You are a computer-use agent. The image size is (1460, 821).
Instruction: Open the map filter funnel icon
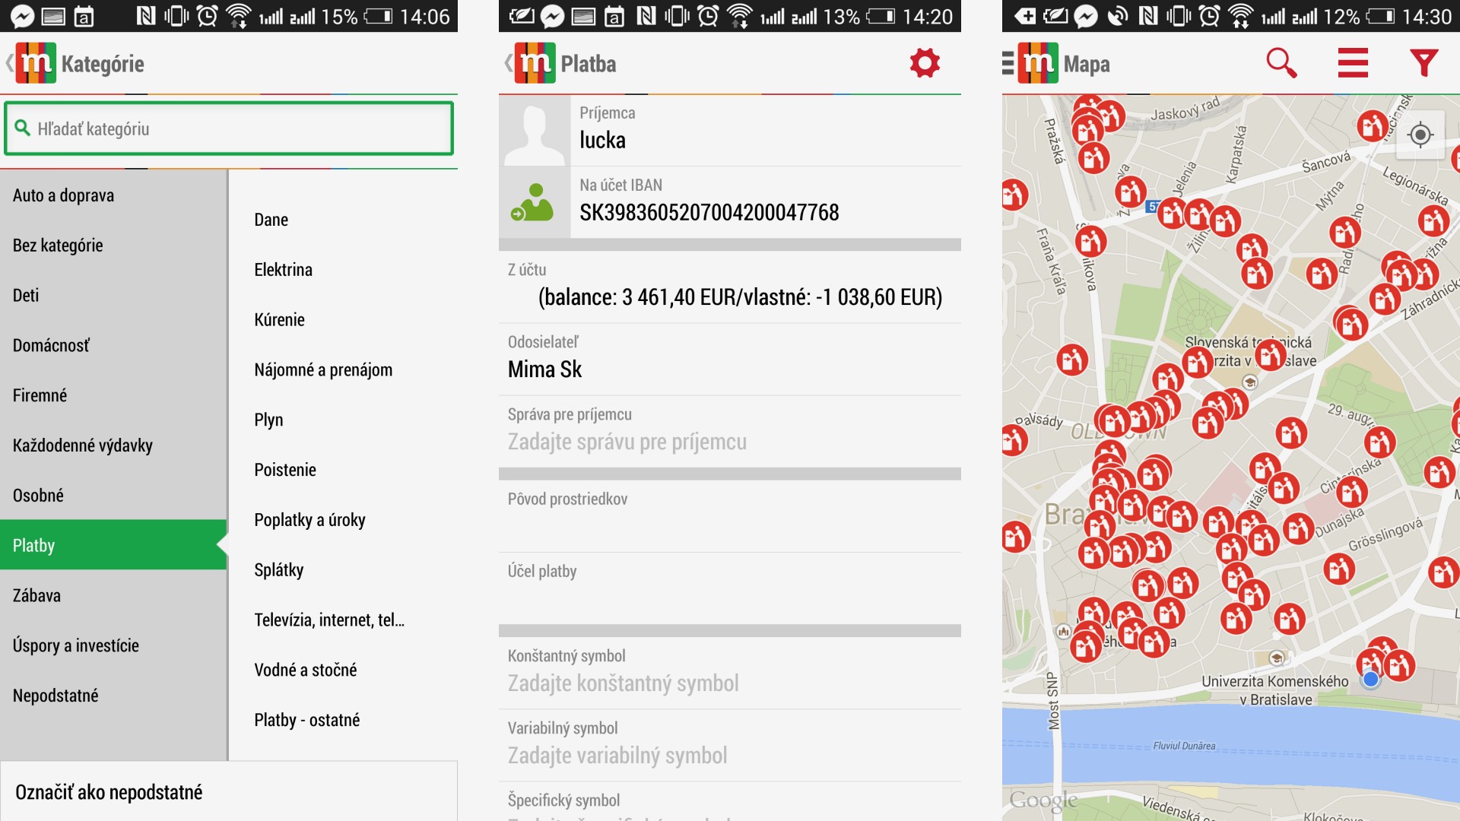coord(1423,63)
